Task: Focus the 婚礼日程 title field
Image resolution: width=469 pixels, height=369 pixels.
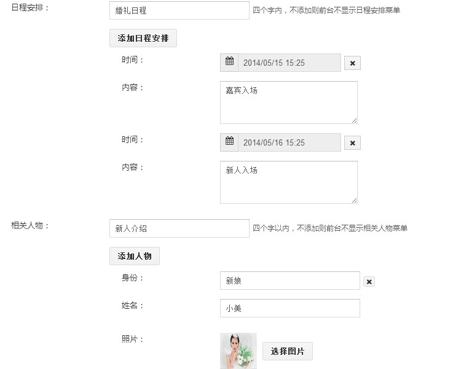Action: pos(179,10)
